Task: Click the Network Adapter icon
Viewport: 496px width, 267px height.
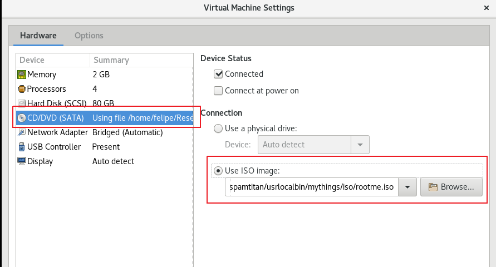Action: point(22,132)
